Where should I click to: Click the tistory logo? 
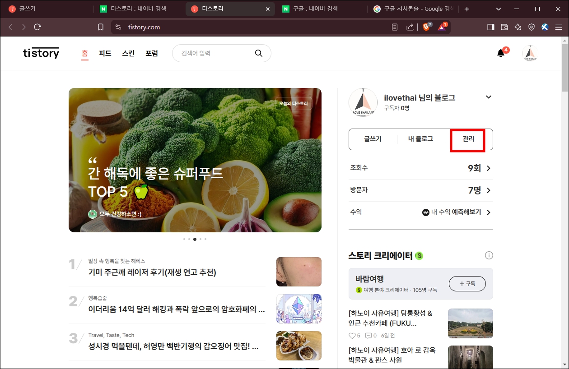(41, 53)
